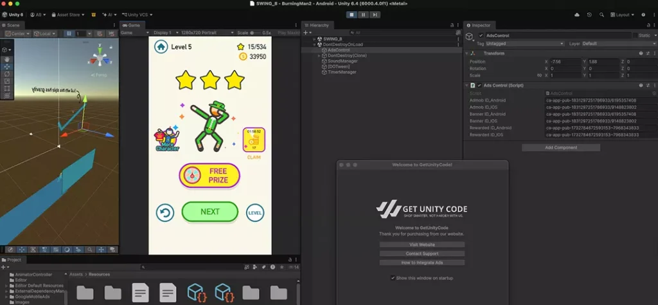Image resolution: width=658 pixels, height=305 pixels.
Task: Collapse the Transform component
Action: [467, 53]
